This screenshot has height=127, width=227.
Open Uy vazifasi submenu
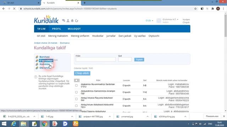[140, 36]
